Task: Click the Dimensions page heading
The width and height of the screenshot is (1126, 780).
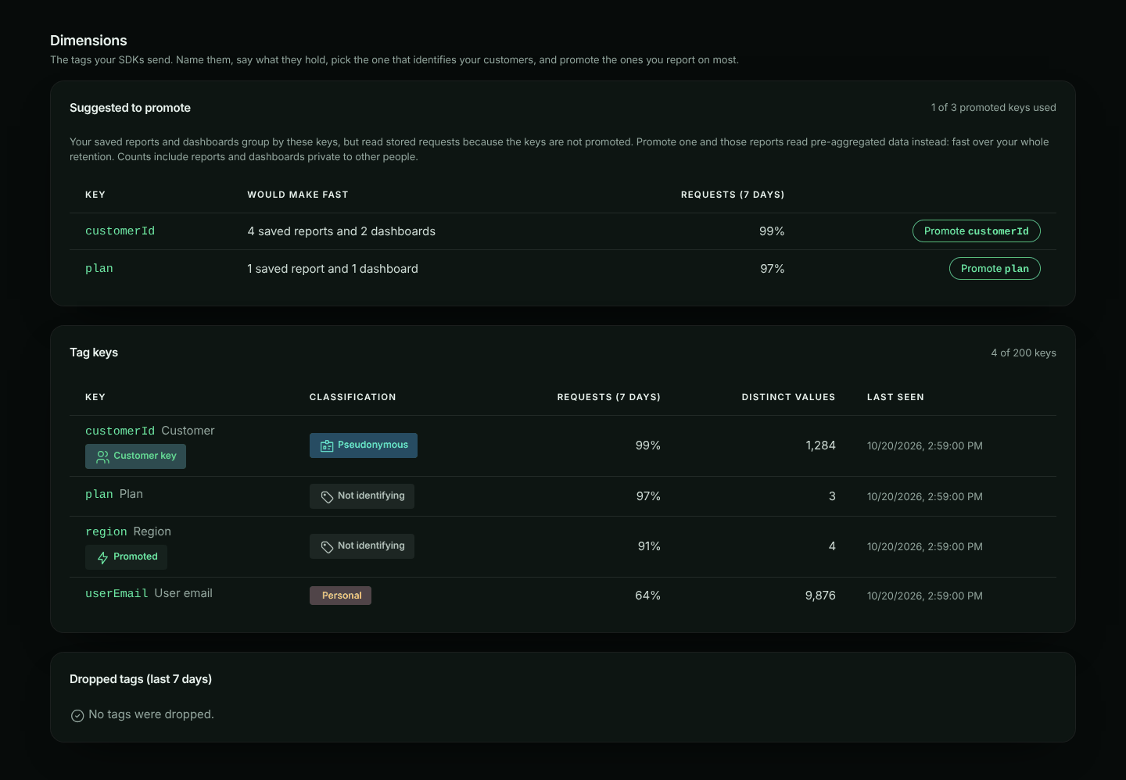Action: (x=88, y=41)
